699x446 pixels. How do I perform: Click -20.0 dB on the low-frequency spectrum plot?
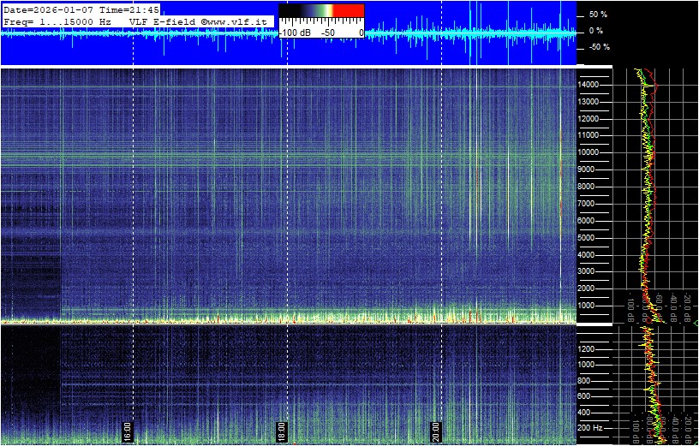click(x=687, y=427)
